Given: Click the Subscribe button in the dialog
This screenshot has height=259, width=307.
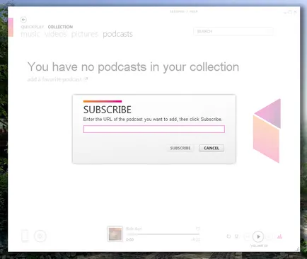Looking at the screenshot, I should pyautogui.click(x=180, y=148).
